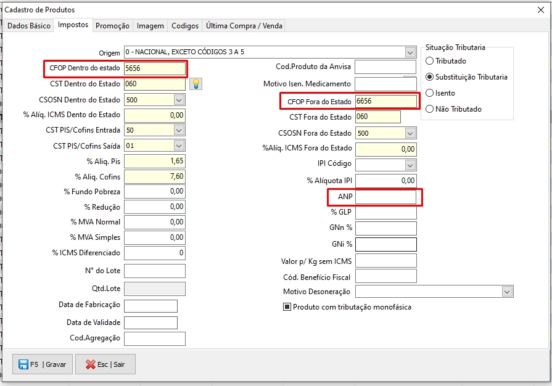Open the IPI Código dropdown
The height and width of the screenshot is (386, 552).
(x=410, y=165)
